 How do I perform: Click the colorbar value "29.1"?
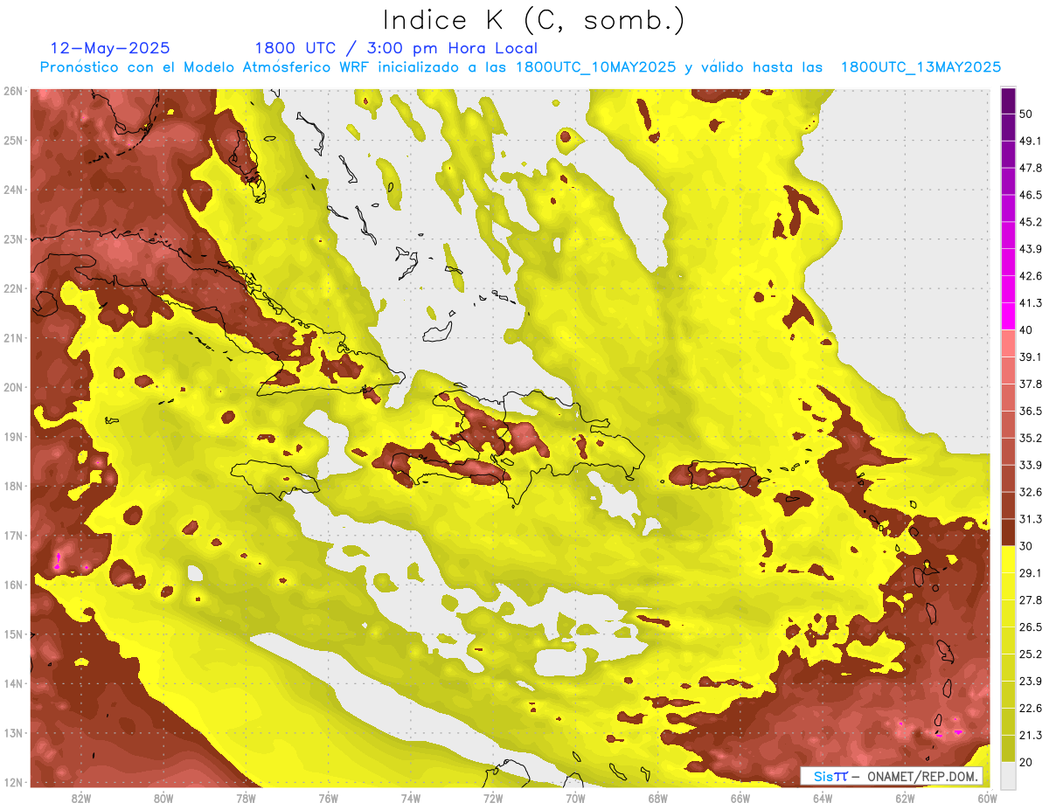(x=1032, y=573)
